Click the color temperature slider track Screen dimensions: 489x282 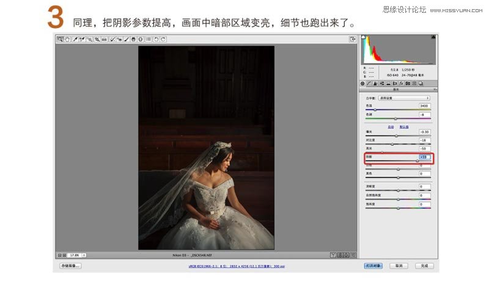click(x=397, y=110)
